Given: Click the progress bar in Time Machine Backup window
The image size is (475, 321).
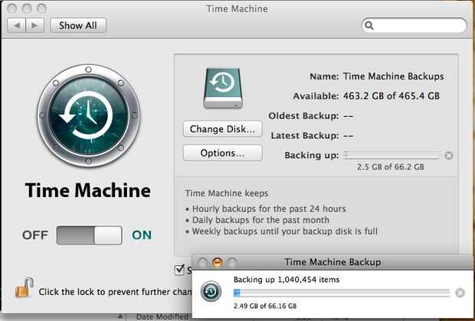Looking at the screenshot, I should tap(342, 293).
